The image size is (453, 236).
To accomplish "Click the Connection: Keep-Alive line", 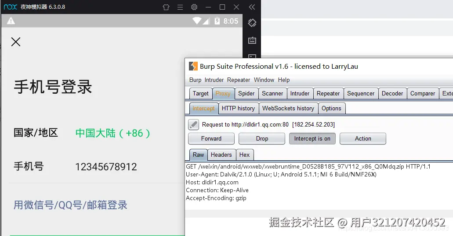I will click(x=217, y=190).
